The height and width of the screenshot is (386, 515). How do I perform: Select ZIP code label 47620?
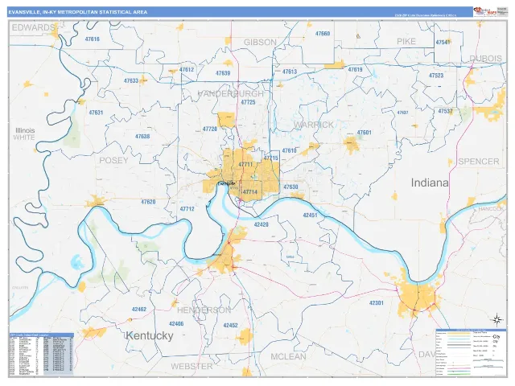point(148,202)
